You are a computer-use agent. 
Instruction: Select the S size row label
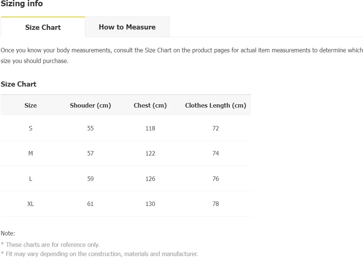pyautogui.click(x=31, y=128)
